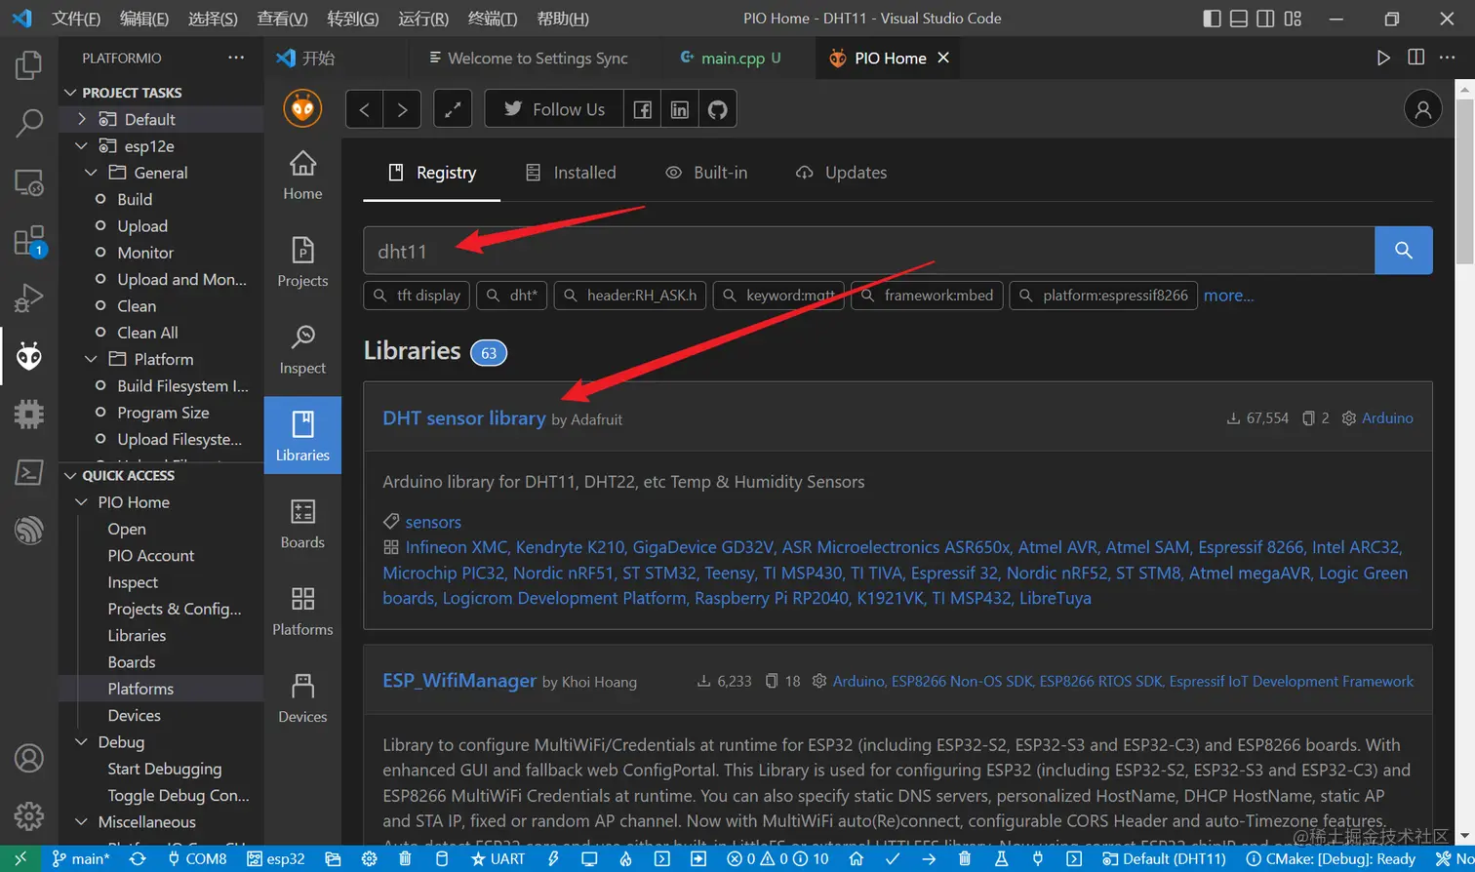Click the blue library search button

pyautogui.click(x=1404, y=251)
